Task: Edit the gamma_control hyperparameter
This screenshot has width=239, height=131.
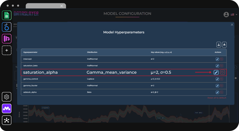Action: pos(217,79)
